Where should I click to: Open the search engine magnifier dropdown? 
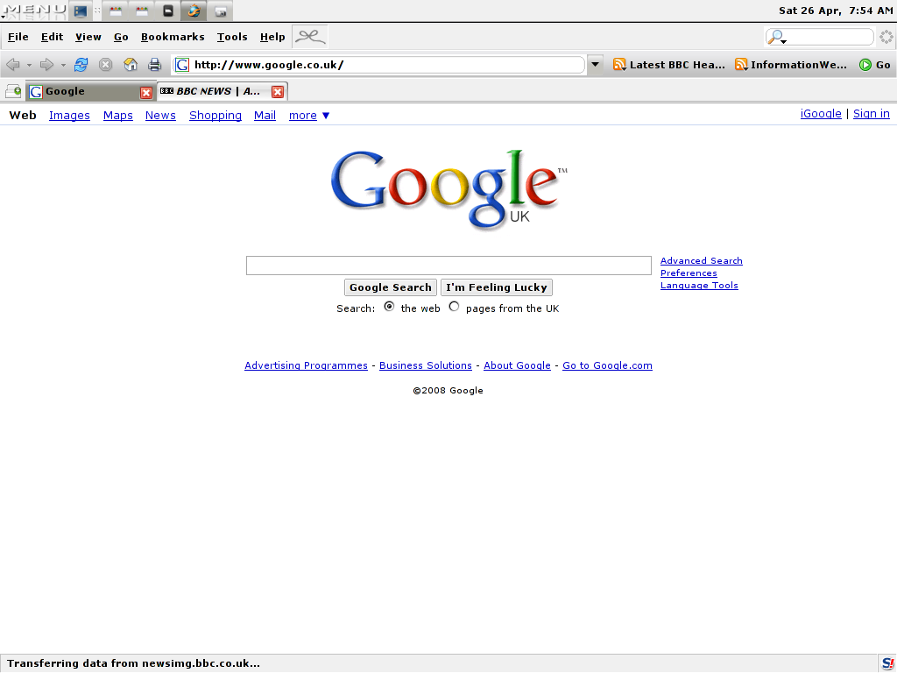[x=777, y=37]
